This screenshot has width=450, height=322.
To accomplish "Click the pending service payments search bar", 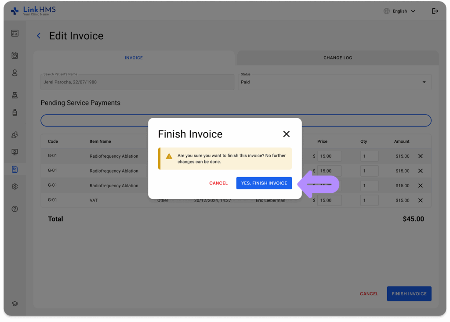I will point(236,120).
